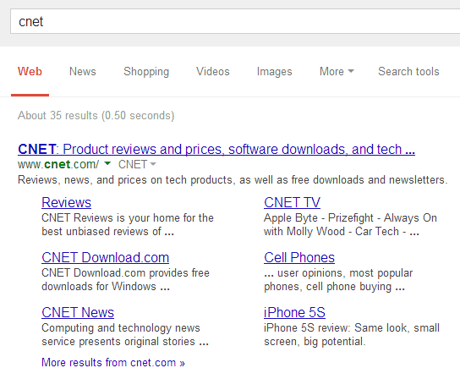This screenshot has width=460, height=379.
Task: Open the Cell Phones sitelink
Action: point(299,257)
